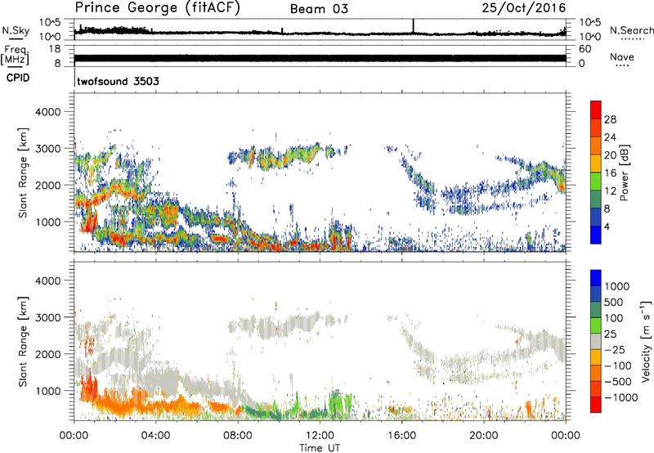Select the "Beam 03" label
The height and width of the screenshot is (453, 654).
tap(319, 9)
